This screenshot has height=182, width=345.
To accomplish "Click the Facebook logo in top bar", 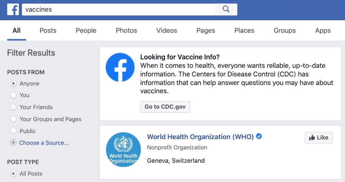I will click(13, 9).
